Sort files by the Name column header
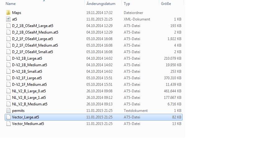The image size is (254, 143). (x=11, y=4)
